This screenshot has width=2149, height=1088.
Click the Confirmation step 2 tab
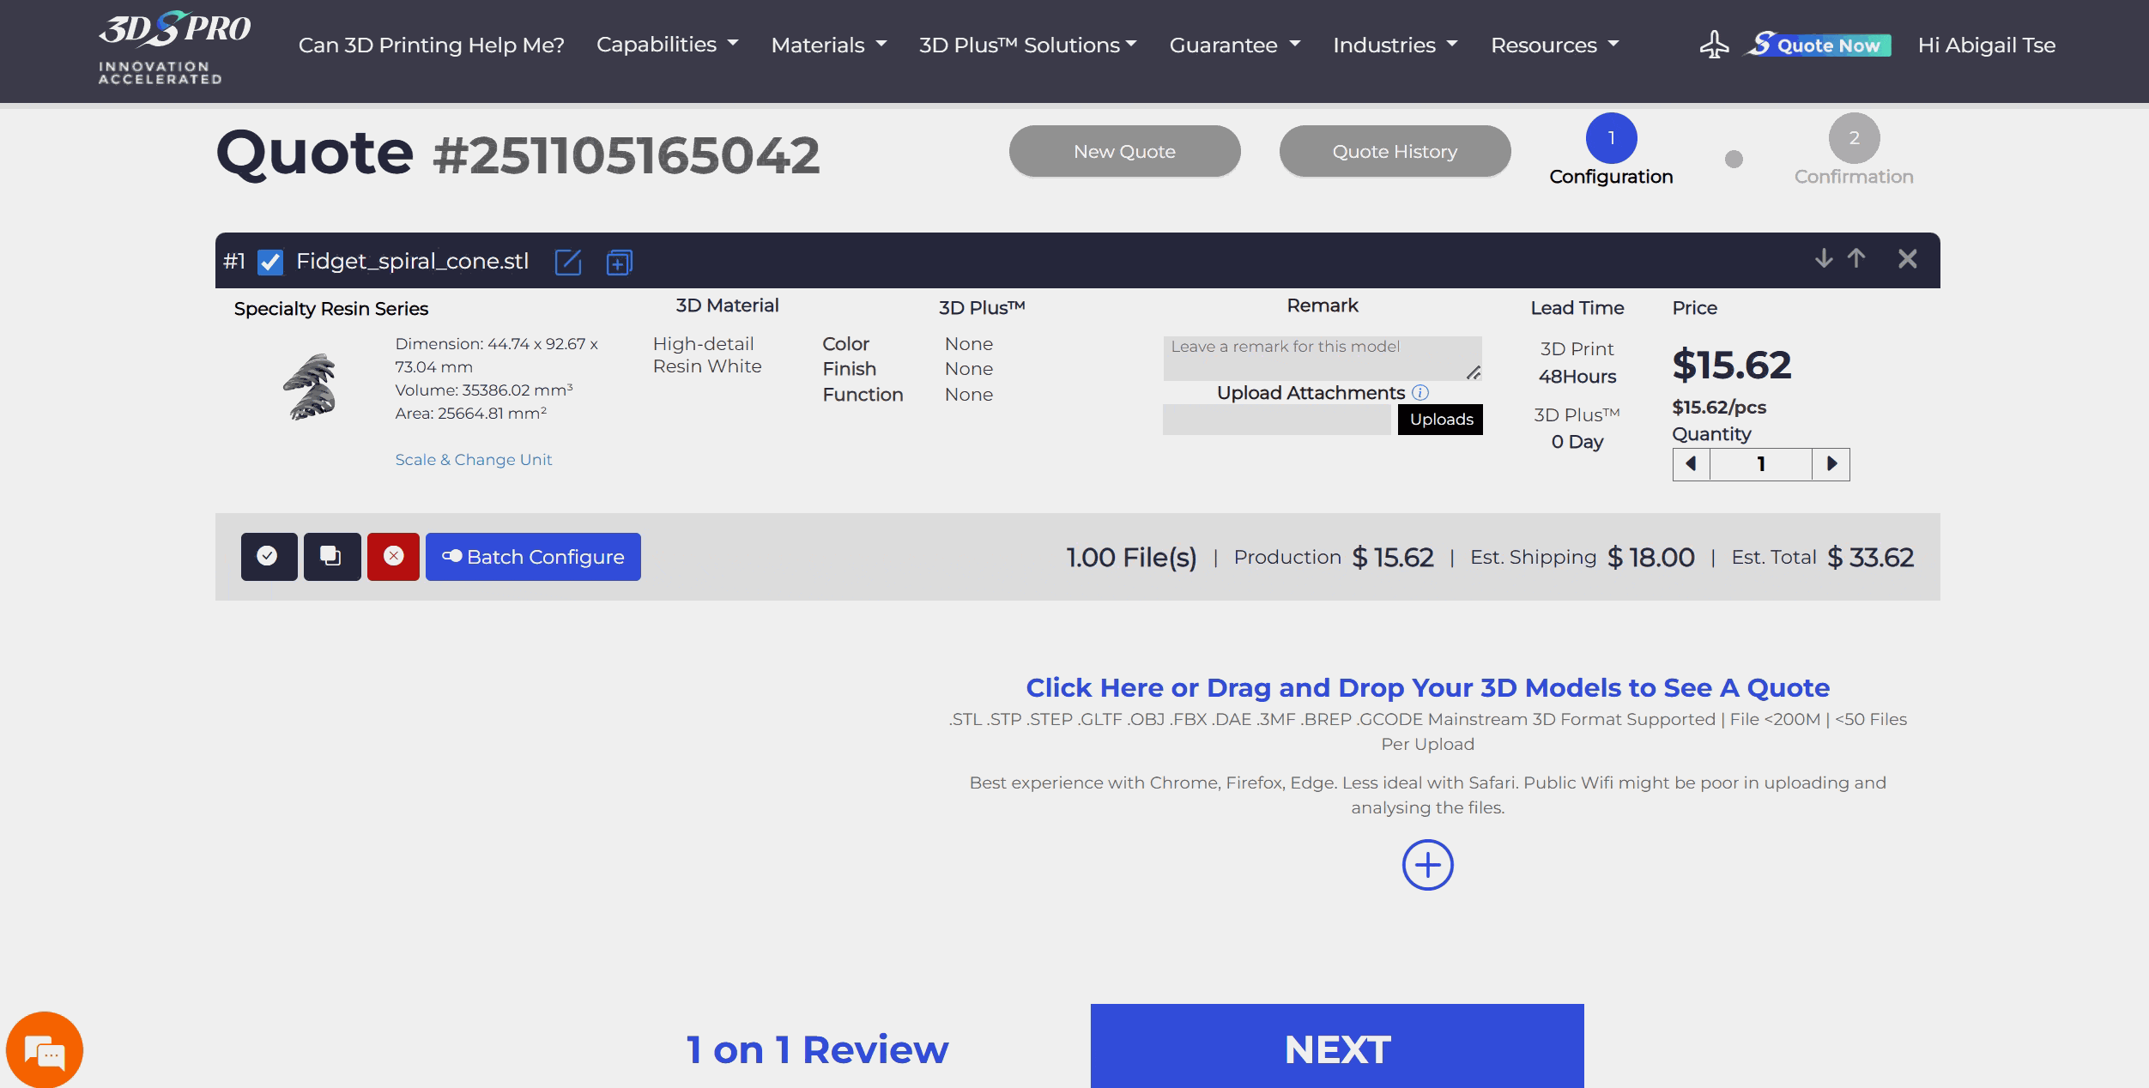coord(1854,139)
